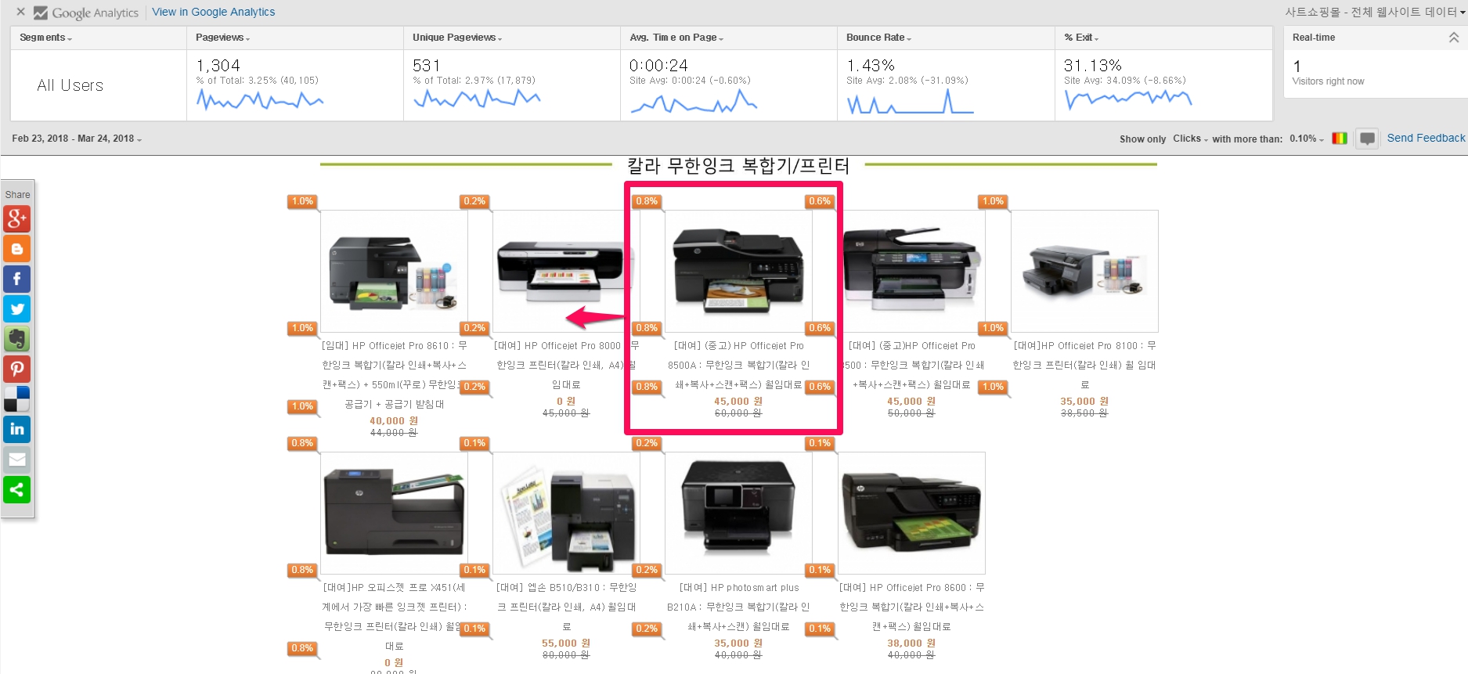Open the green ShareThis icon
This screenshot has width=1468, height=674.
[17, 490]
